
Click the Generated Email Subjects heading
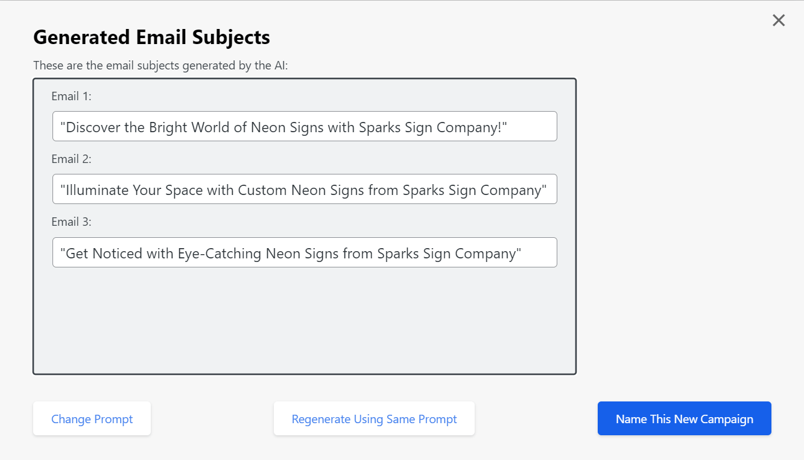click(151, 37)
